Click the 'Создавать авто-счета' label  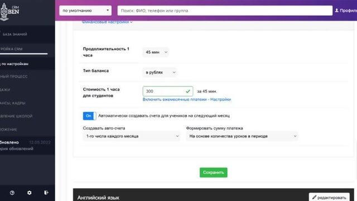click(104, 128)
